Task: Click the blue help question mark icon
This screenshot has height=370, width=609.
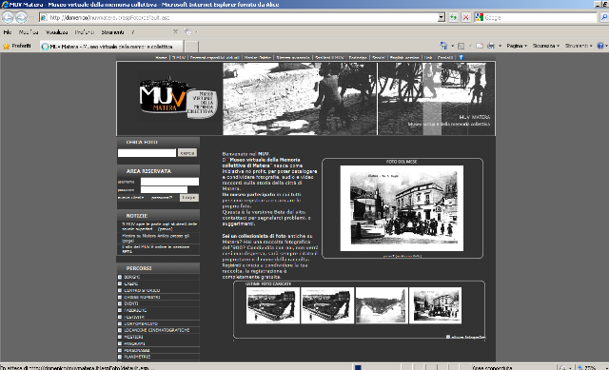Action: click(600, 46)
